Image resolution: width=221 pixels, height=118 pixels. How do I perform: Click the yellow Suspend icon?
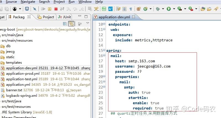tap(50, 9)
